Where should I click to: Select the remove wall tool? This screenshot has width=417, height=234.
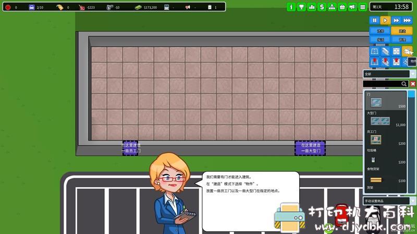396,62
